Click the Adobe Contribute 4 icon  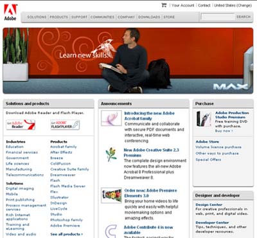pyautogui.click(x=111, y=231)
